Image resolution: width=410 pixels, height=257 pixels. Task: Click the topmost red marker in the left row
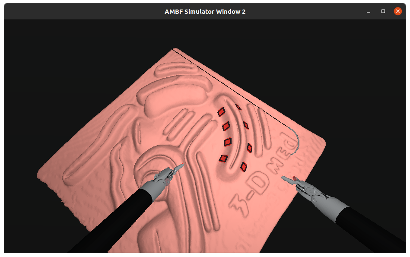[221, 112]
